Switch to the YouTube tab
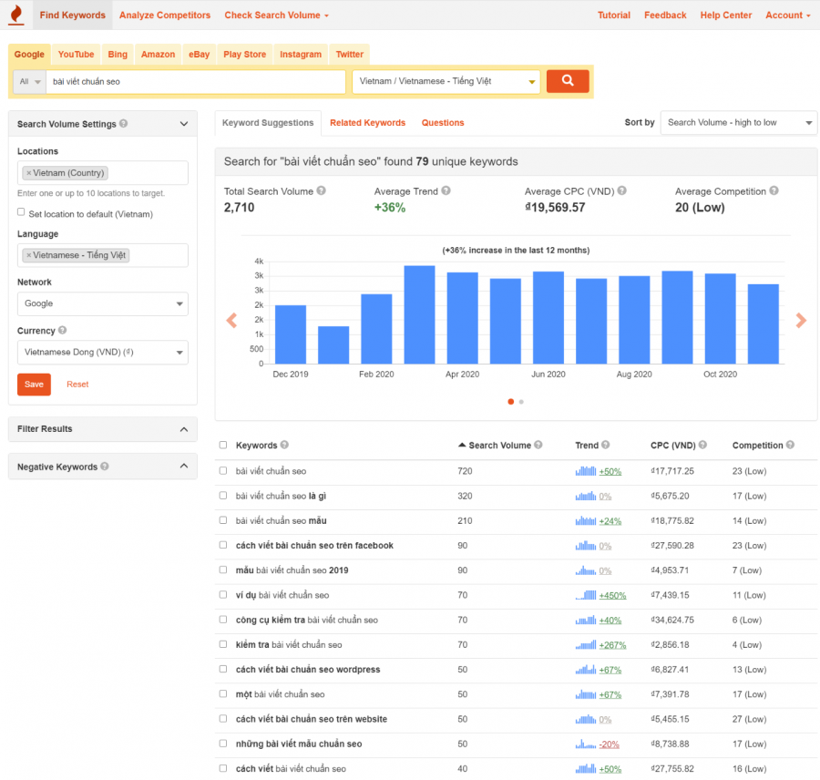Screen dimensions: 820x780 [77, 55]
